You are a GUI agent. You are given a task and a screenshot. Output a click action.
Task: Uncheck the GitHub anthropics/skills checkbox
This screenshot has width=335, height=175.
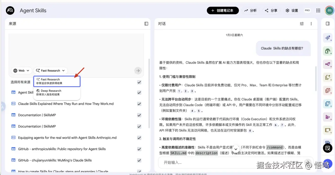[139, 149]
